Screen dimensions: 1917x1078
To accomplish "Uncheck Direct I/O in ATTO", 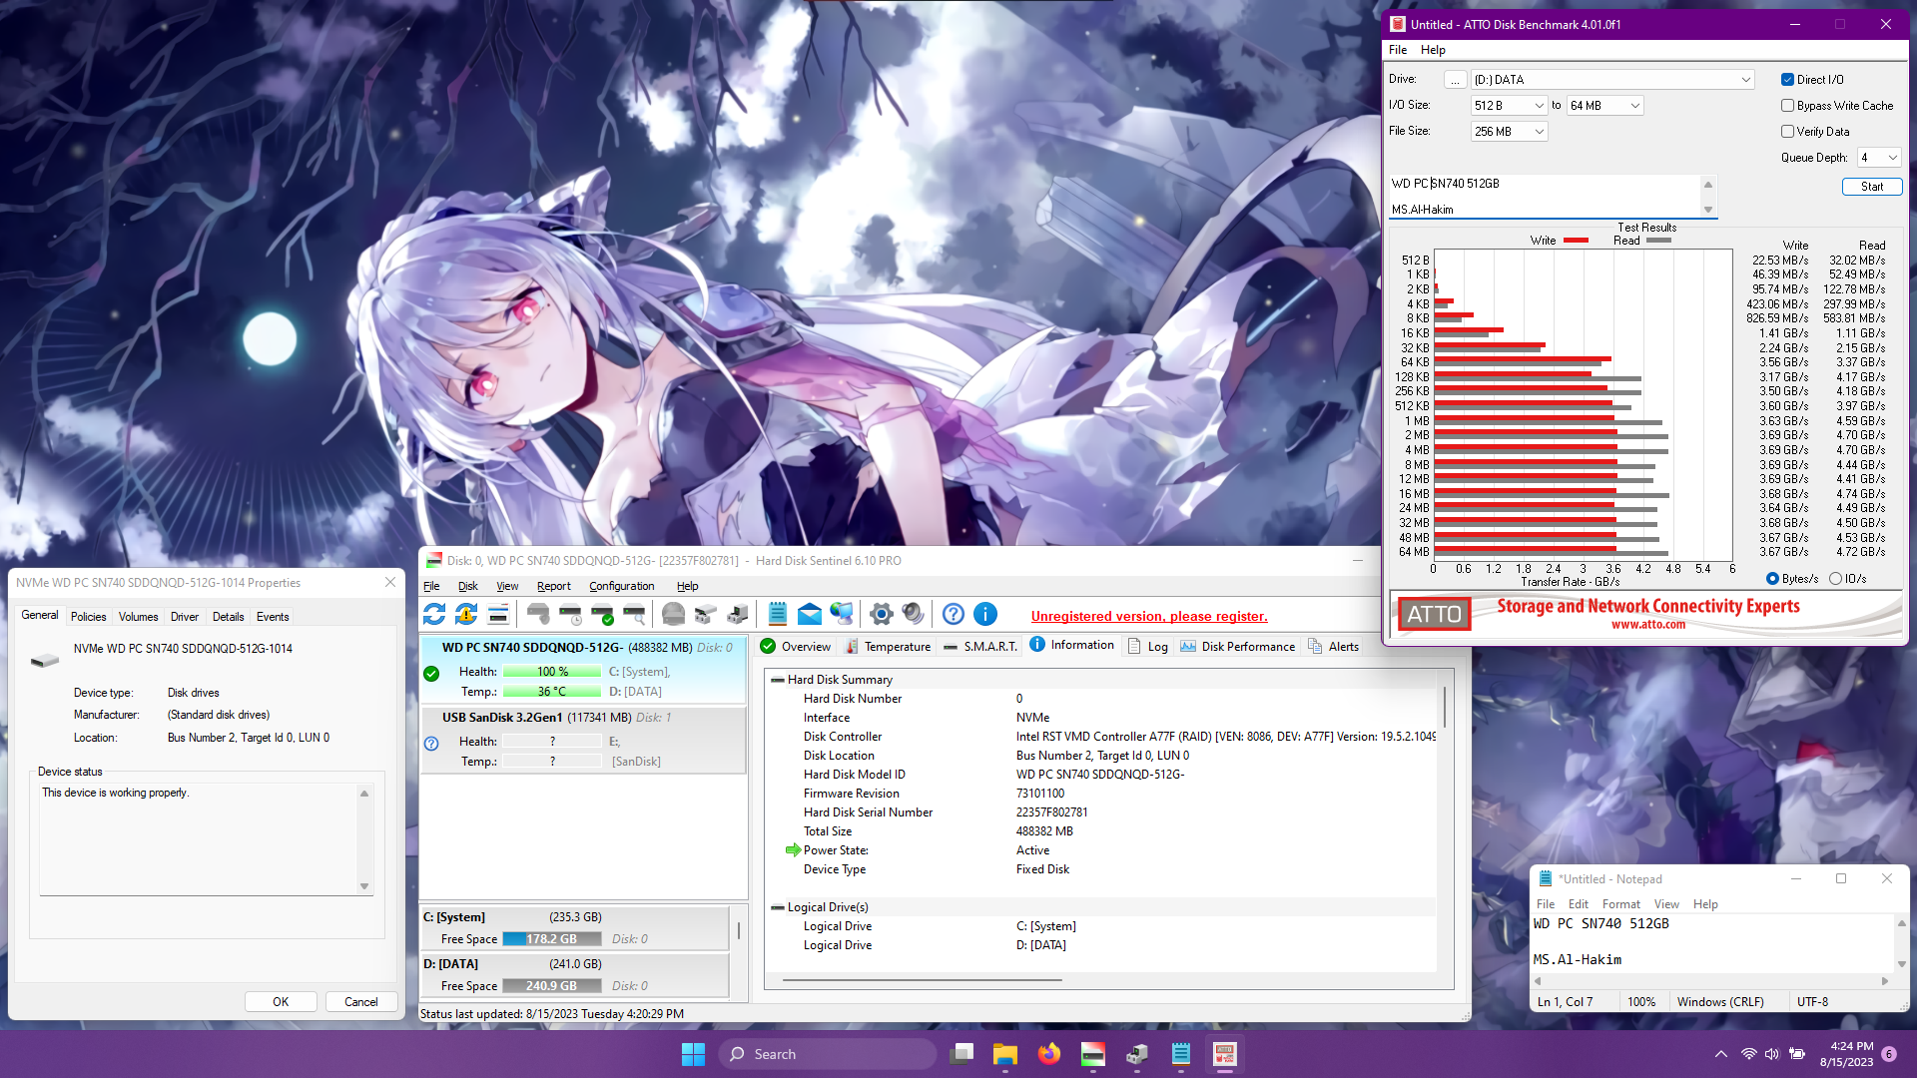I will tap(1787, 80).
